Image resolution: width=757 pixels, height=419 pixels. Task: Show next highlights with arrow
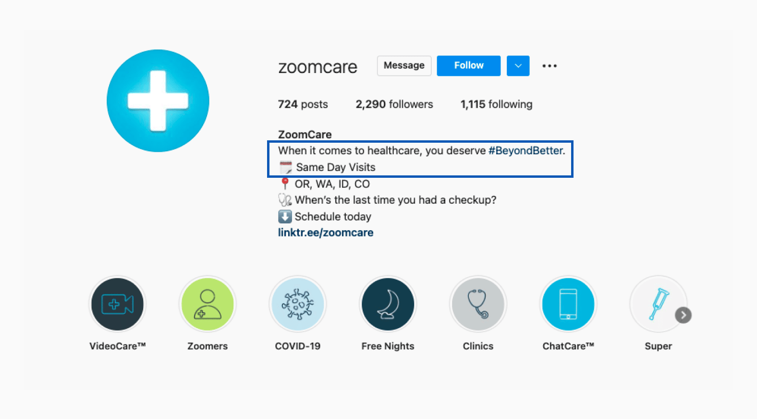tap(683, 315)
